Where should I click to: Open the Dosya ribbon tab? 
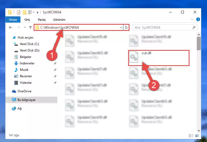pyautogui.click(x=13, y=20)
